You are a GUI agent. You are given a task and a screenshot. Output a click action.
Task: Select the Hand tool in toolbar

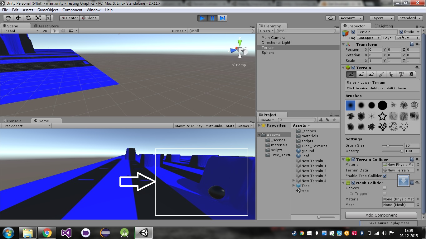[8, 18]
